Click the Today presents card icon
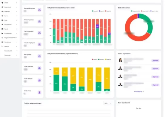The image size is (165, 117). (x=39, y=68)
